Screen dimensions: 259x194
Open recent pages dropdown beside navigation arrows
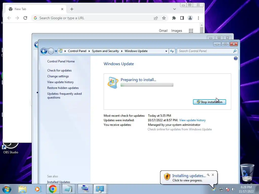tap(56, 51)
